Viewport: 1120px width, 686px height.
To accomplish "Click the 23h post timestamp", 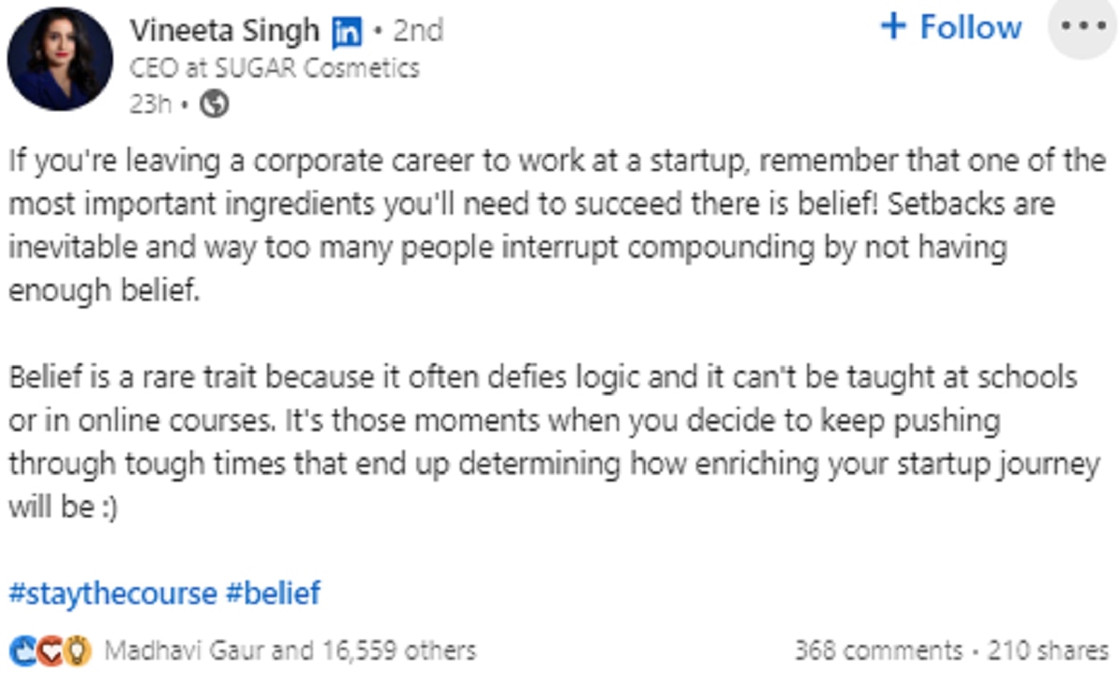I will point(149,105).
